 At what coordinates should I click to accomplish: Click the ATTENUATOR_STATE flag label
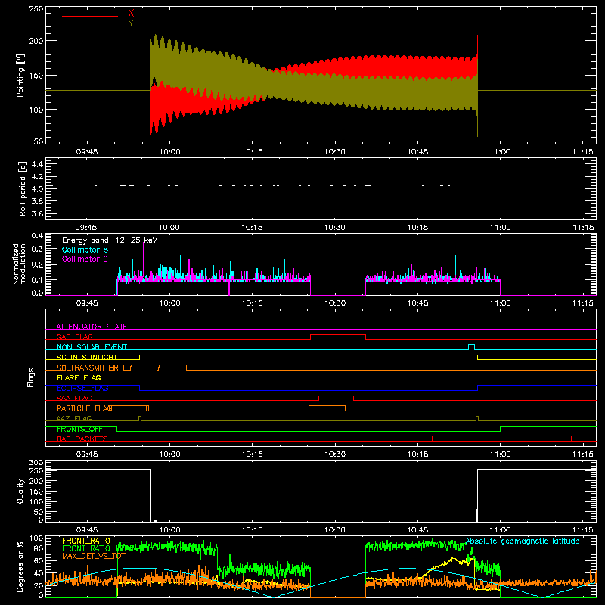pos(92,327)
